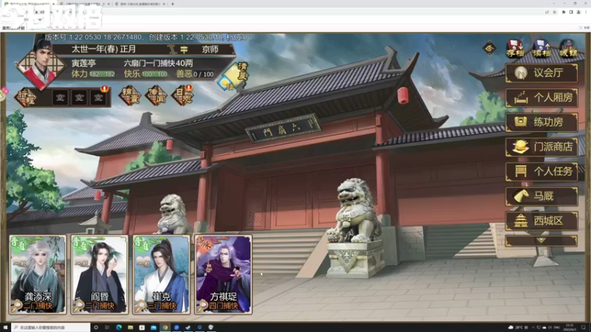Image resolution: width=591 pixels, height=332 pixels.
Task: Travel to 西城区 west district
Action: pos(542,221)
